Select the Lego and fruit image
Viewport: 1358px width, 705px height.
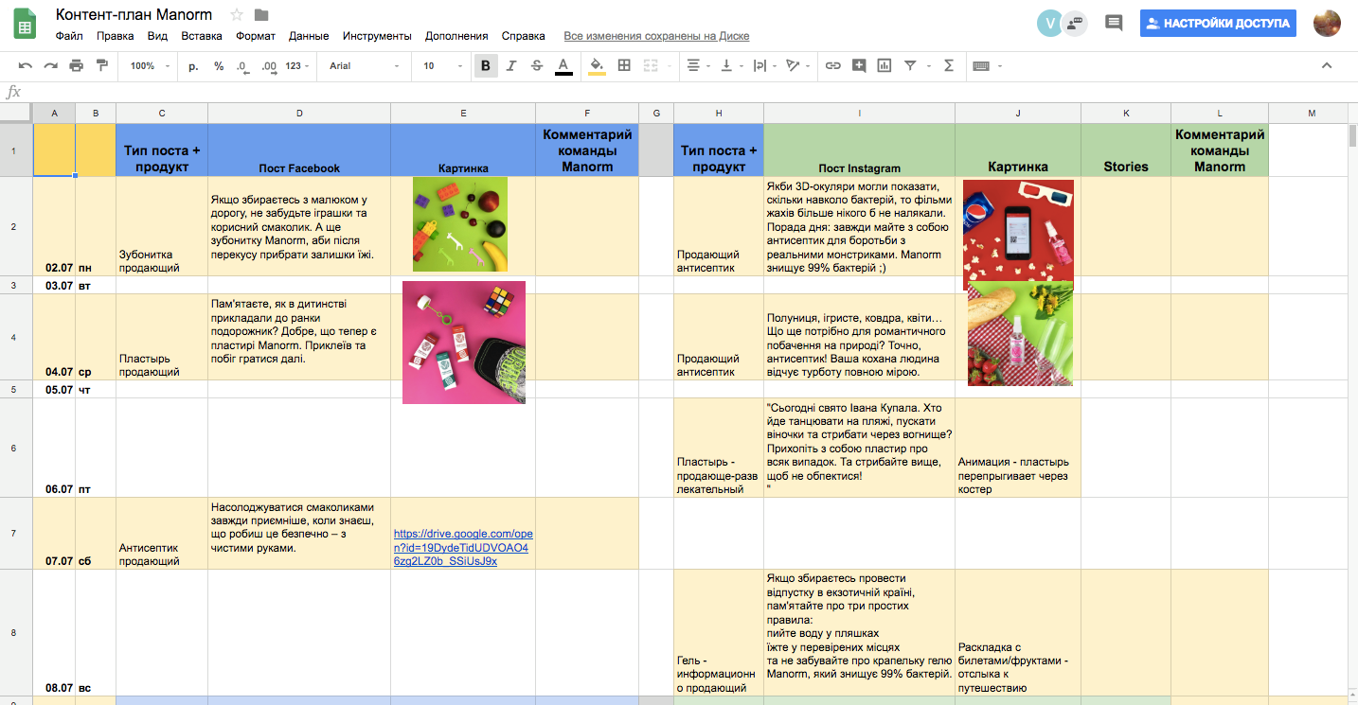point(460,224)
